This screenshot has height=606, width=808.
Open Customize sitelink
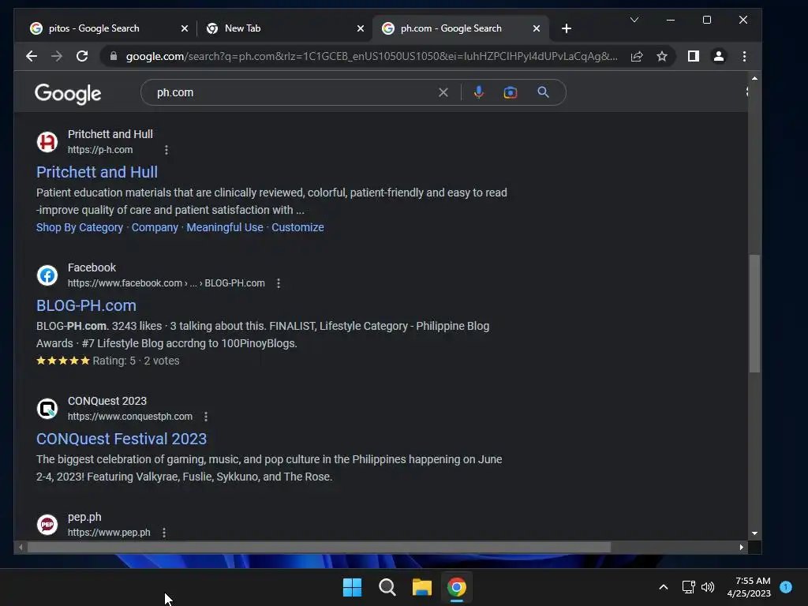coord(297,227)
